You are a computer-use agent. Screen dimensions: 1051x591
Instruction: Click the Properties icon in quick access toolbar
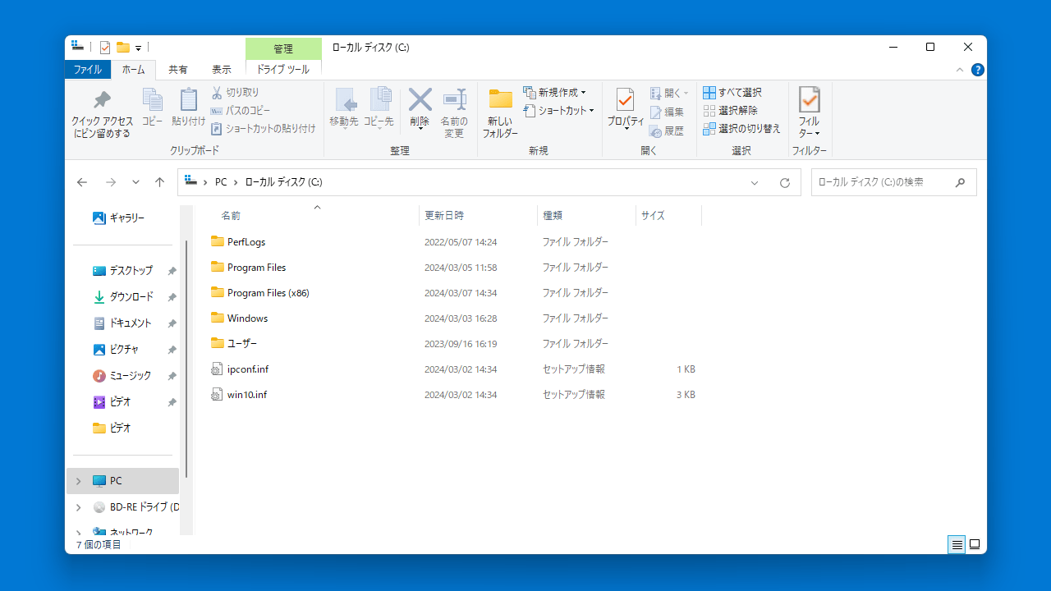tap(105, 47)
